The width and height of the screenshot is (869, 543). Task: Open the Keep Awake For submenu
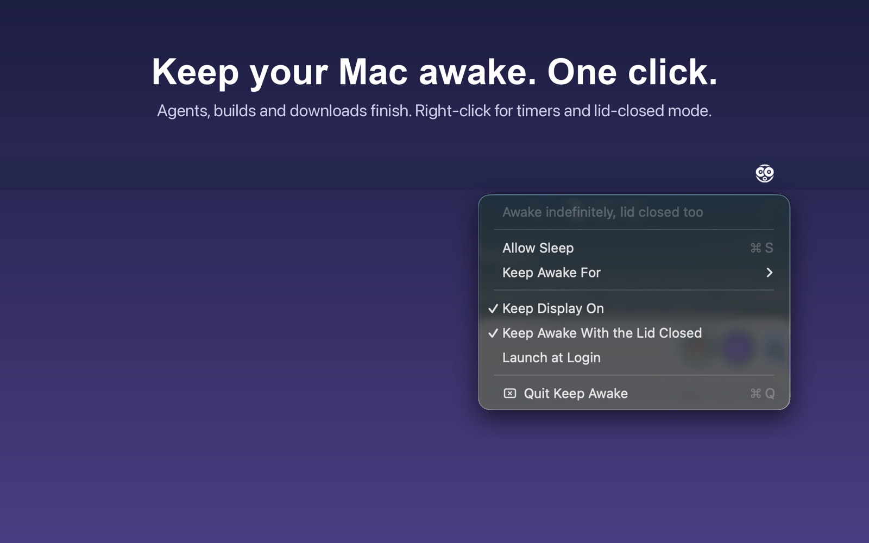[634, 273]
